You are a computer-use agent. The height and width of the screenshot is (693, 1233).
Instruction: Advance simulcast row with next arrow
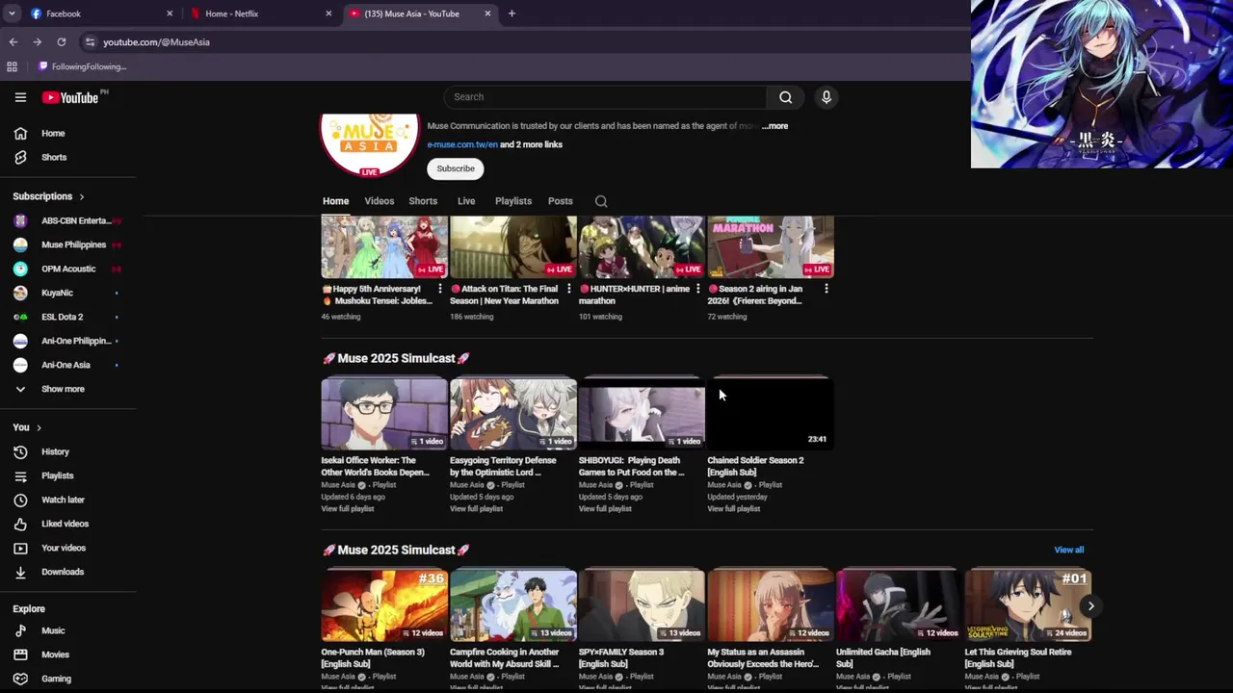point(1090,606)
